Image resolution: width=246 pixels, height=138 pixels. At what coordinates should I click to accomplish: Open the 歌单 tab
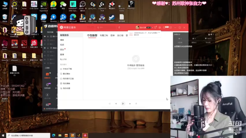113,36
